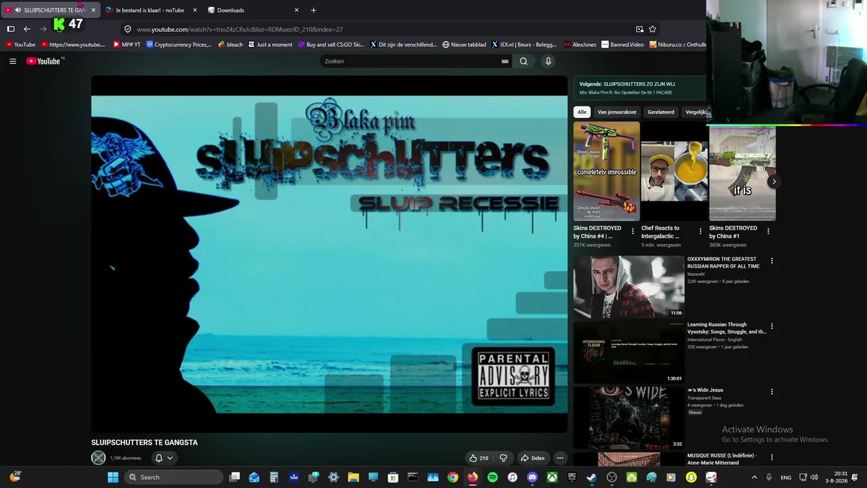Open a new browser tab
This screenshot has width=867, height=488.
pos(313,10)
